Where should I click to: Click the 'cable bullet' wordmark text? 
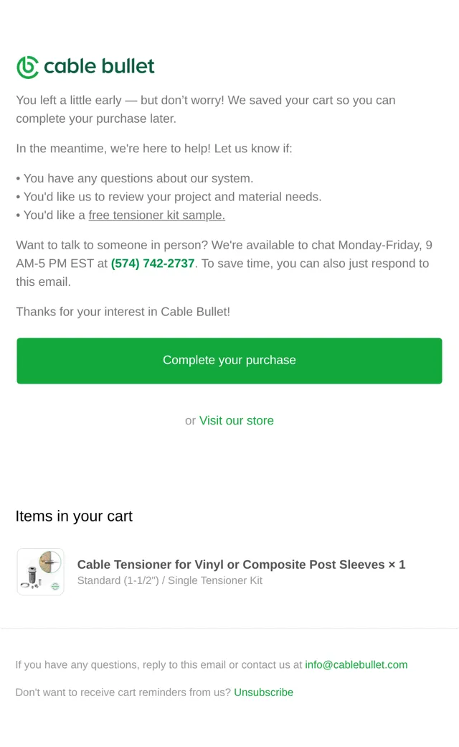click(x=99, y=66)
